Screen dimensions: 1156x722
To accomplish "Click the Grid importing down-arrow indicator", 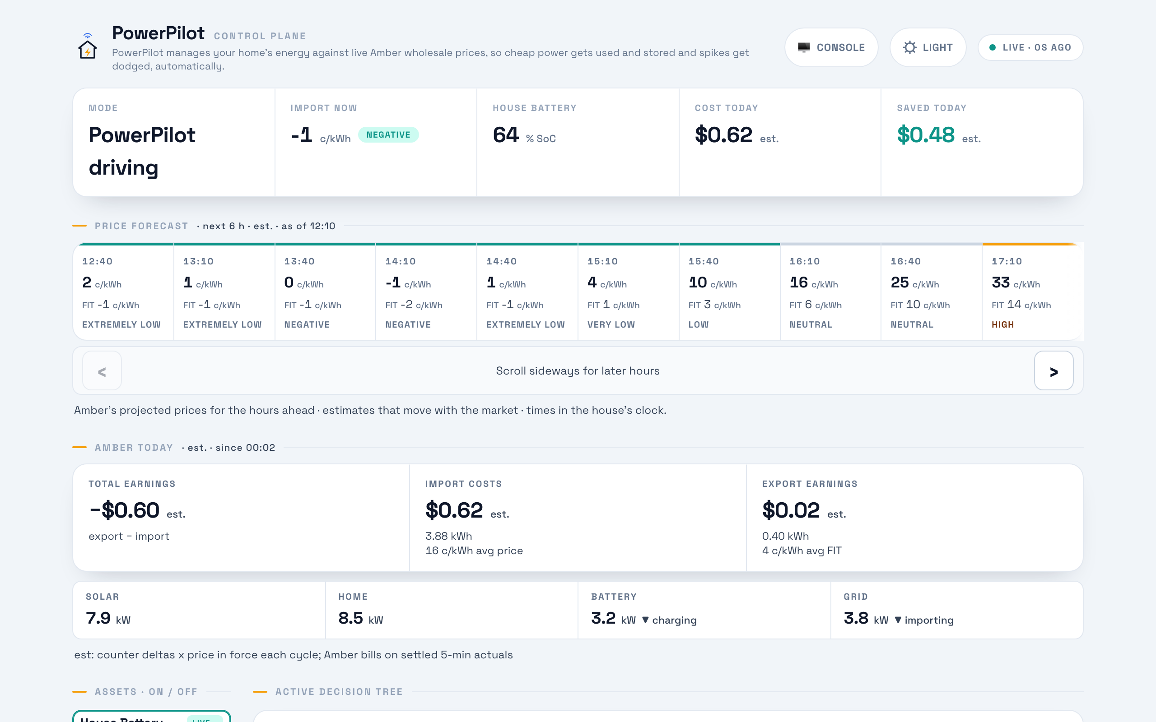I will tap(898, 620).
